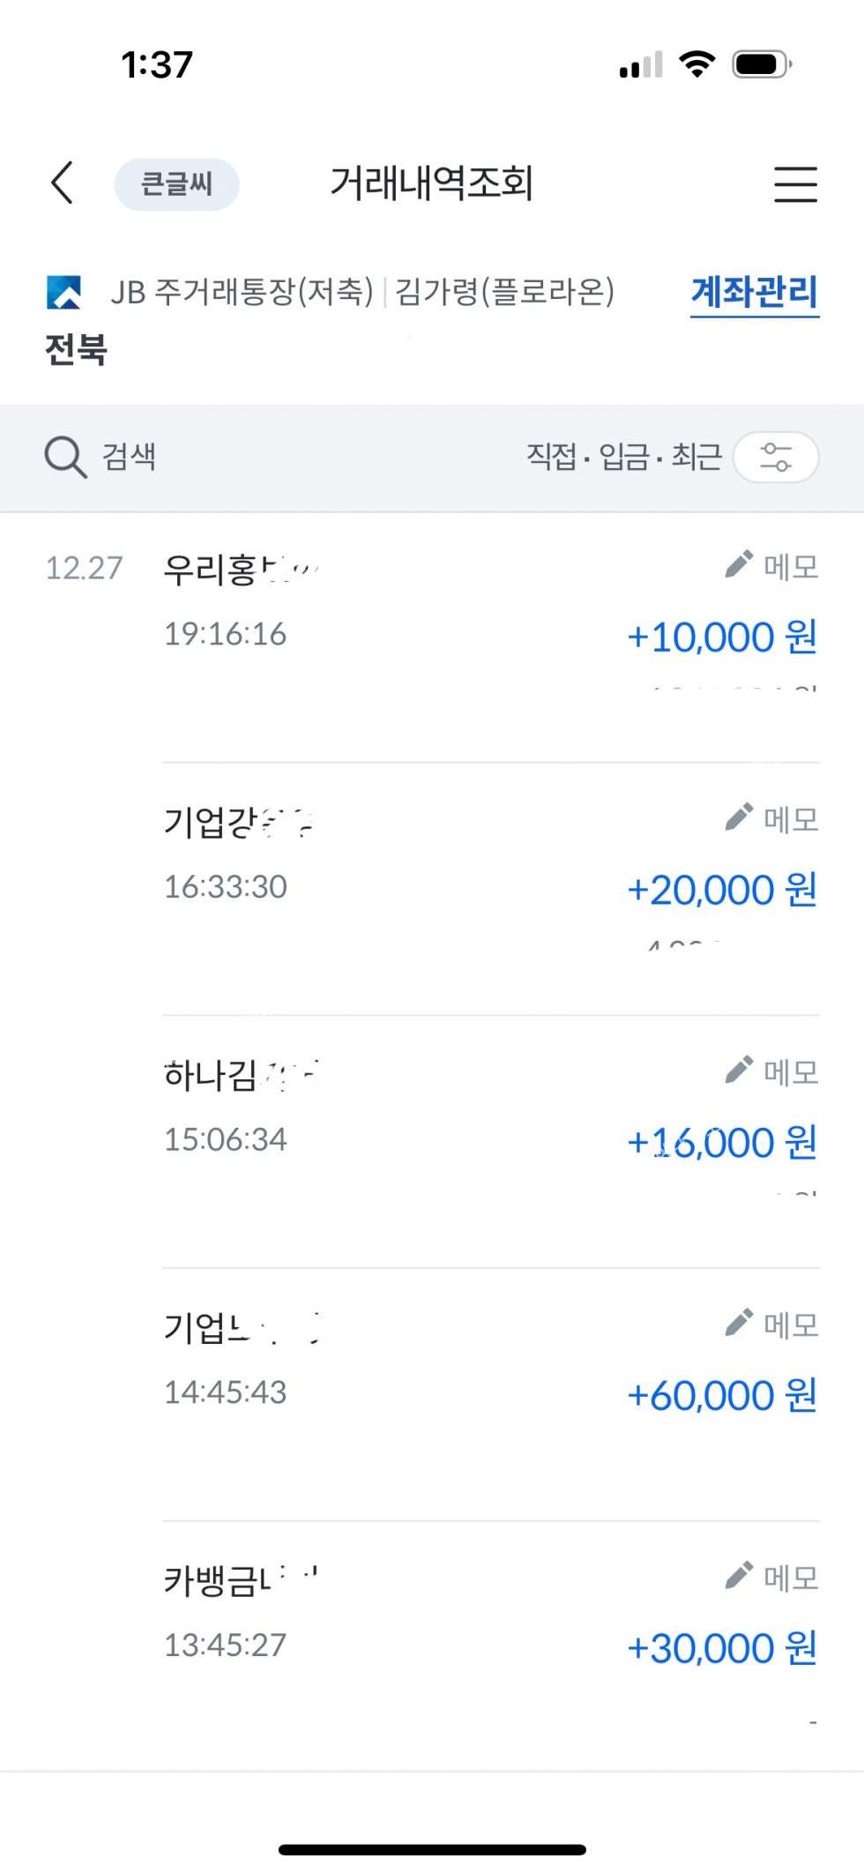The height and width of the screenshot is (1873, 864).
Task: Open the filter settings slider icon
Action: pyautogui.click(x=776, y=457)
